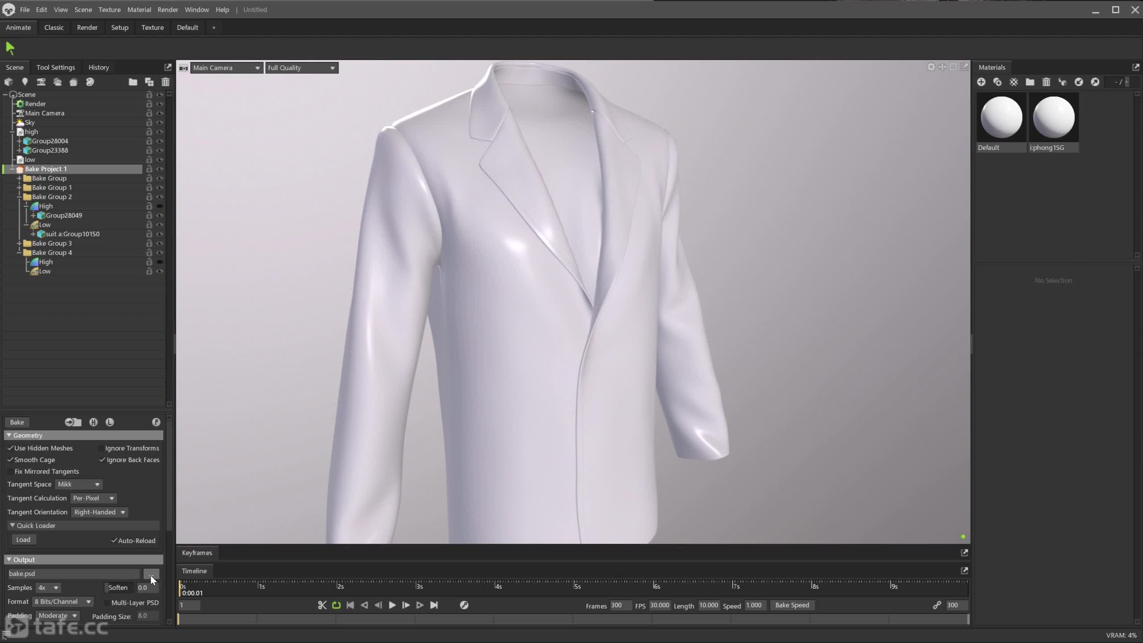Pop out the Scene panel

[168, 67]
